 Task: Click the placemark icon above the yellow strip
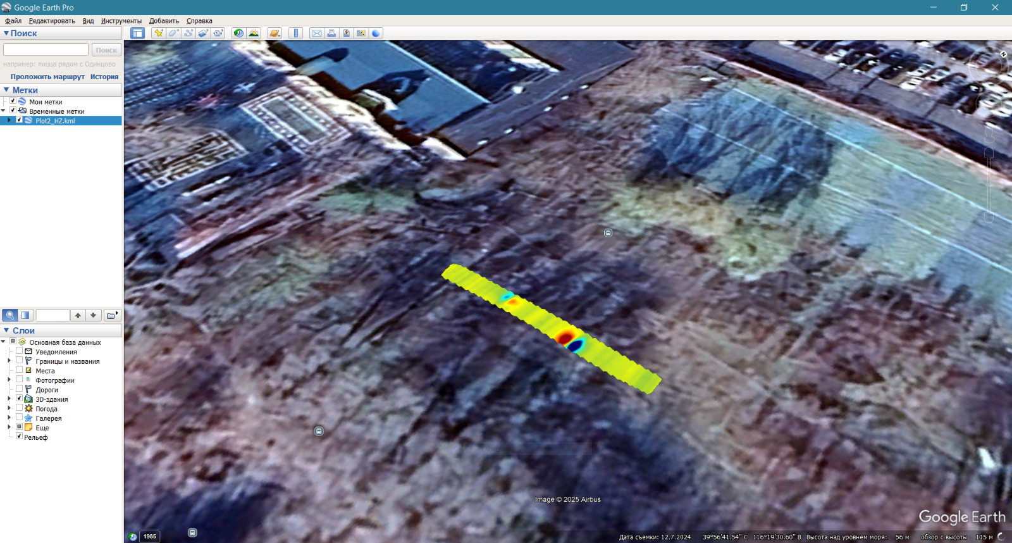[x=608, y=233]
